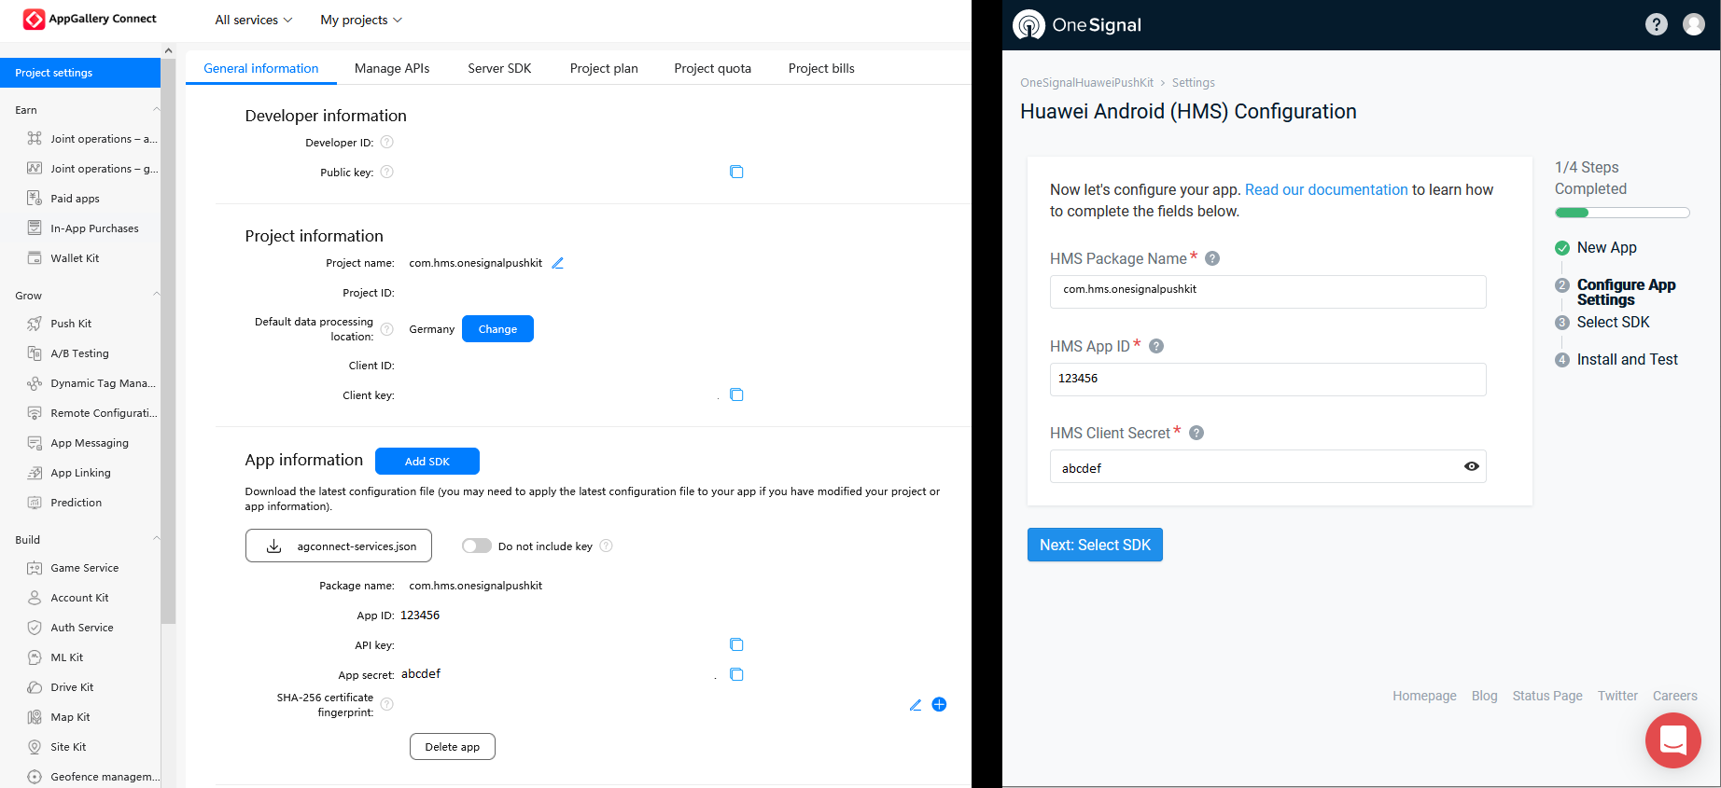Toggle the Do not include key switch
Screen dimensions: 1721x788
point(477,546)
